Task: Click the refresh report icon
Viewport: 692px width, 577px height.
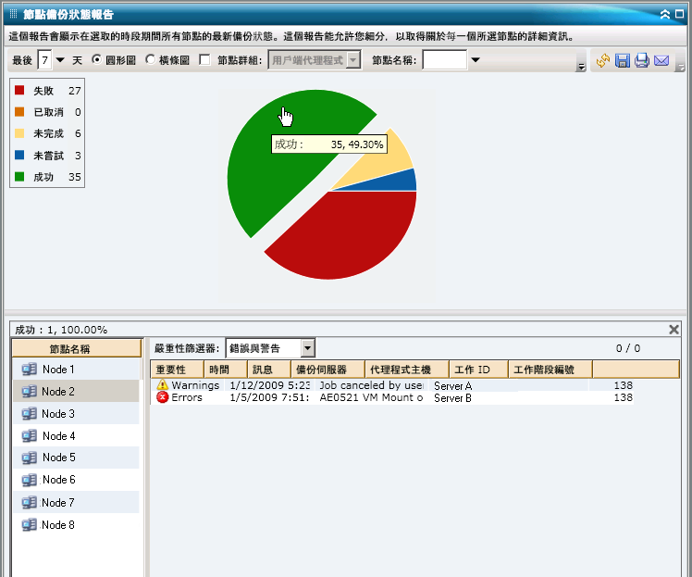Action: point(602,60)
